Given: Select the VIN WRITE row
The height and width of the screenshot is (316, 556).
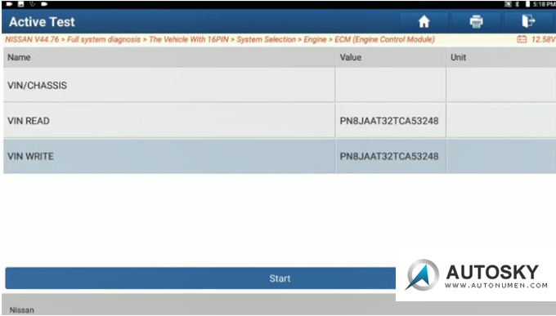Looking at the screenshot, I should point(280,156).
